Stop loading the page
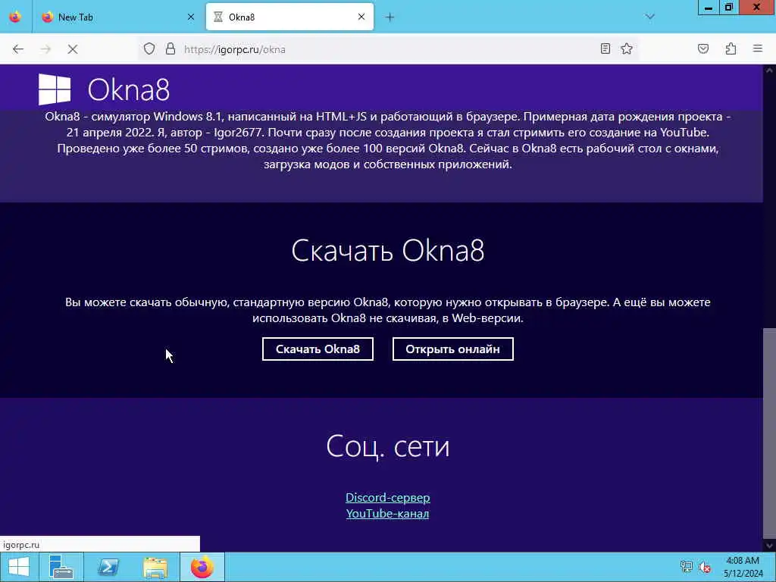The image size is (776, 582). coord(73,49)
